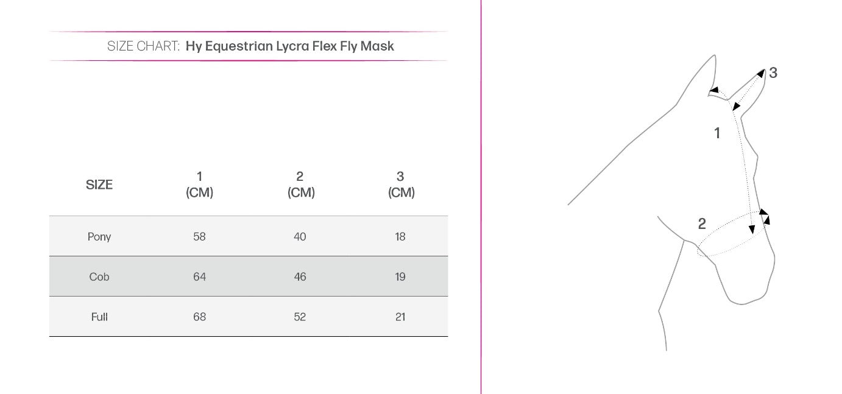842x394 pixels.
Task: Select the Cob size row label
Action: pos(99,276)
